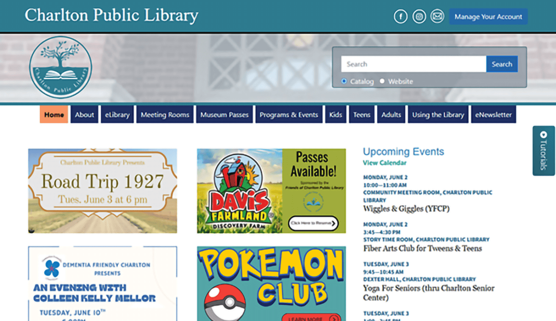Image resolution: width=556 pixels, height=321 pixels.
Task: Select the Website search option
Action: [x=382, y=80]
